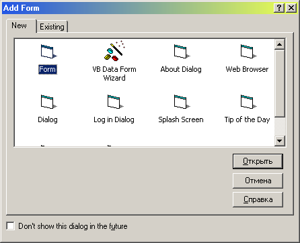Click the "Web Browser" label text
Image resolution: width=300 pixels, height=243 pixels.
(247, 69)
